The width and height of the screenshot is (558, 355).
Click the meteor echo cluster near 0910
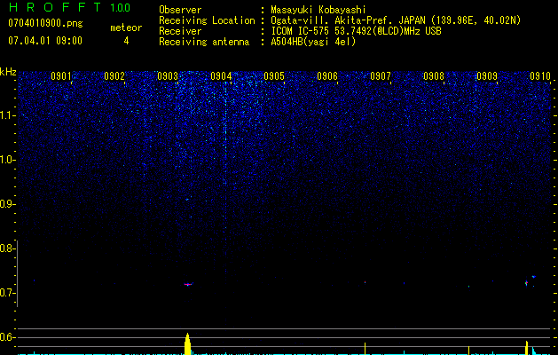(x=530, y=281)
